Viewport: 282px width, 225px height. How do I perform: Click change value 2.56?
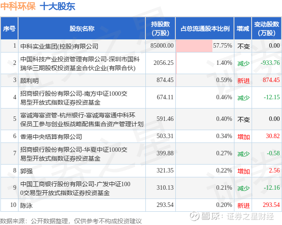pyautogui.click(x=274, y=170)
